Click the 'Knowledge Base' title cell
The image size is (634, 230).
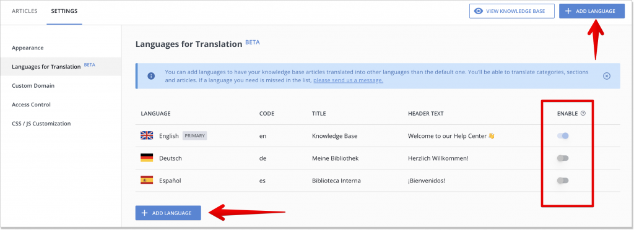[x=335, y=136]
